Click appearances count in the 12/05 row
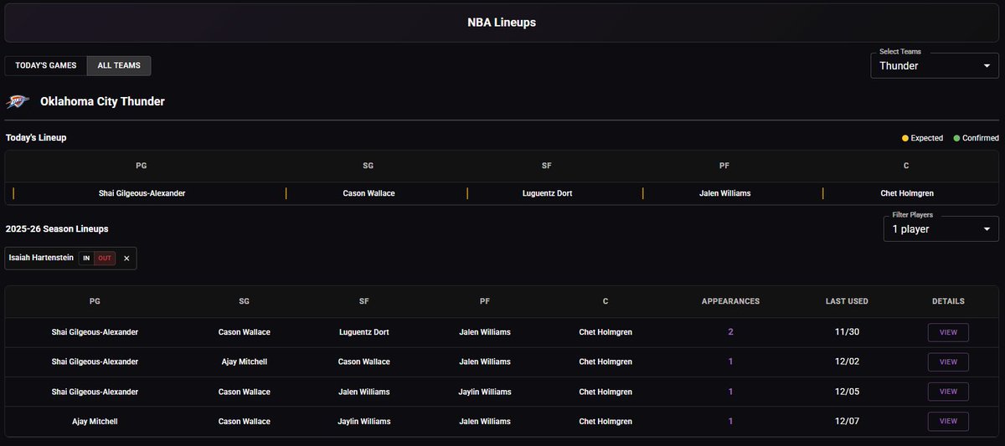 [730, 392]
